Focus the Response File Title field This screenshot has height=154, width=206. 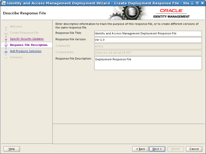(148, 34)
